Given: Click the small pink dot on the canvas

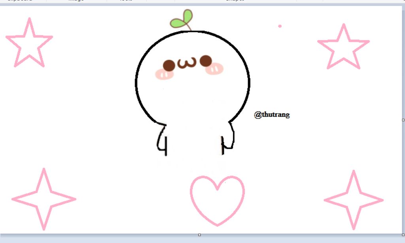Looking at the screenshot, I should point(280,26).
